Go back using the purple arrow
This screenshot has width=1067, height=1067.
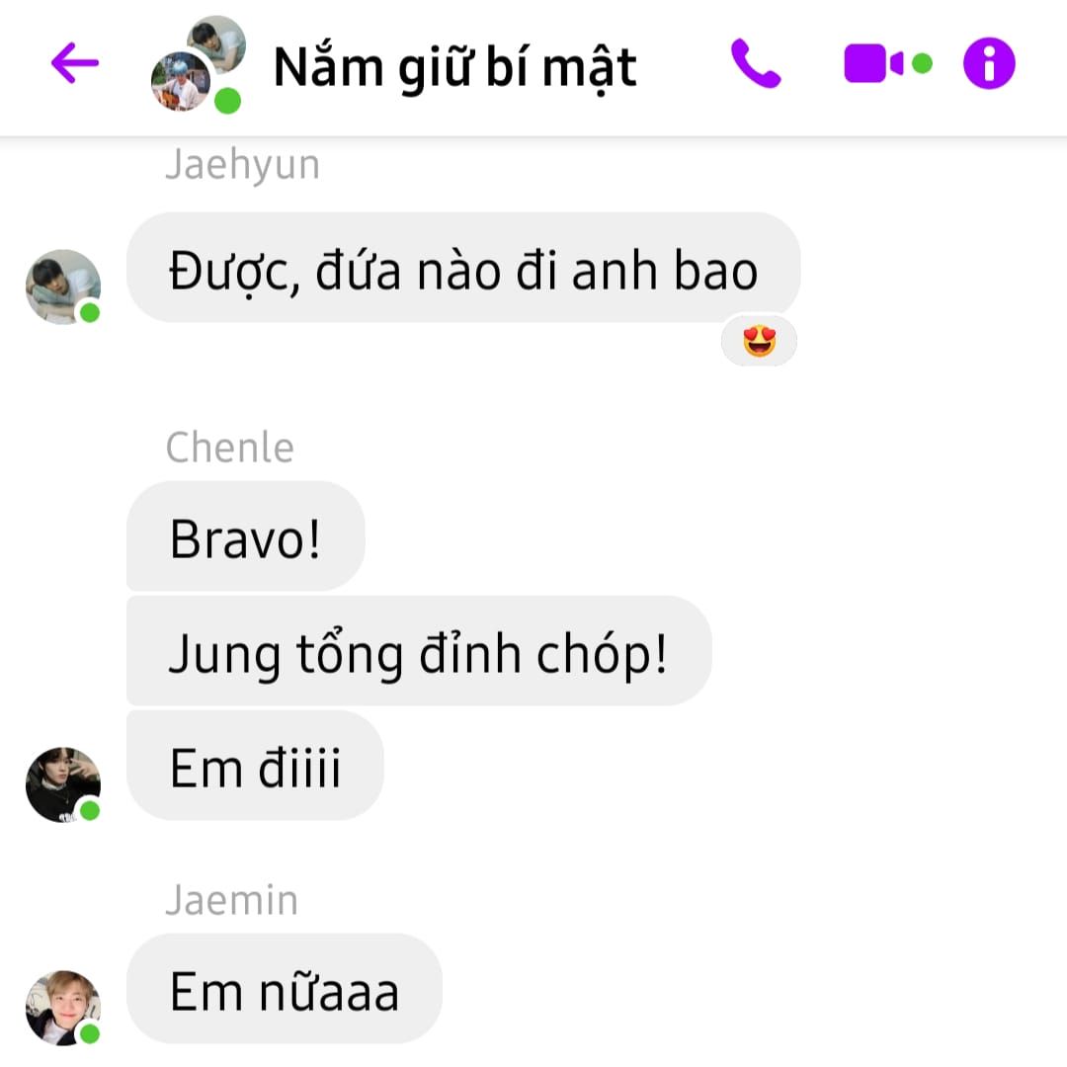click(x=75, y=62)
